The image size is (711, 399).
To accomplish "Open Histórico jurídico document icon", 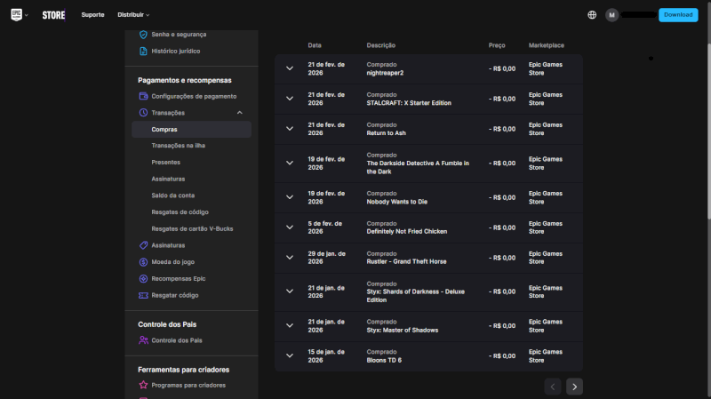I will point(143,51).
